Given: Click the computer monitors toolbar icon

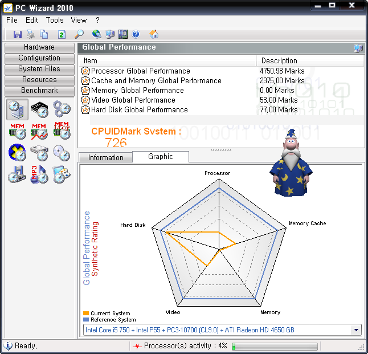Looking at the screenshot, I should (110, 35).
